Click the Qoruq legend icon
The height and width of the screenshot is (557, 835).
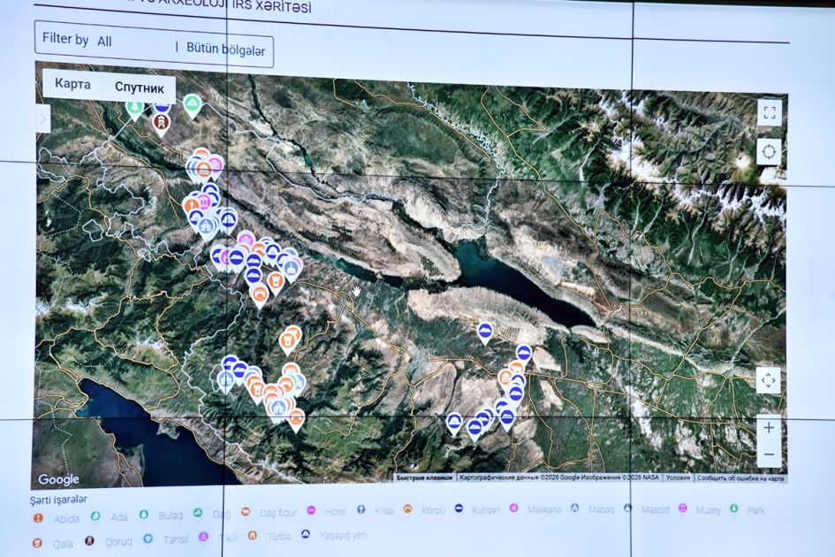89,540
